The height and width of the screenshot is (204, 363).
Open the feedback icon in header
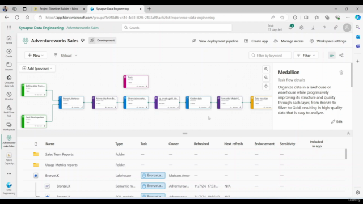(x=335, y=28)
